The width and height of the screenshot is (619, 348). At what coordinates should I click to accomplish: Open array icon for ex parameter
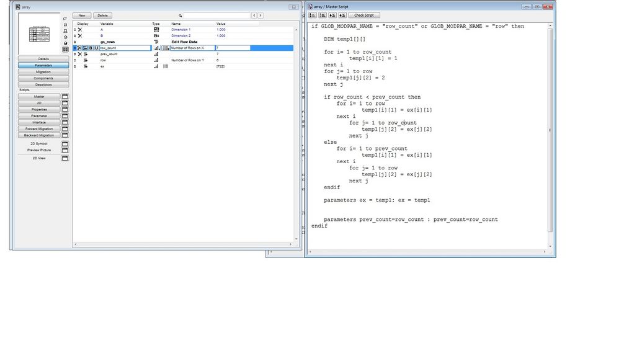(x=166, y=66)
